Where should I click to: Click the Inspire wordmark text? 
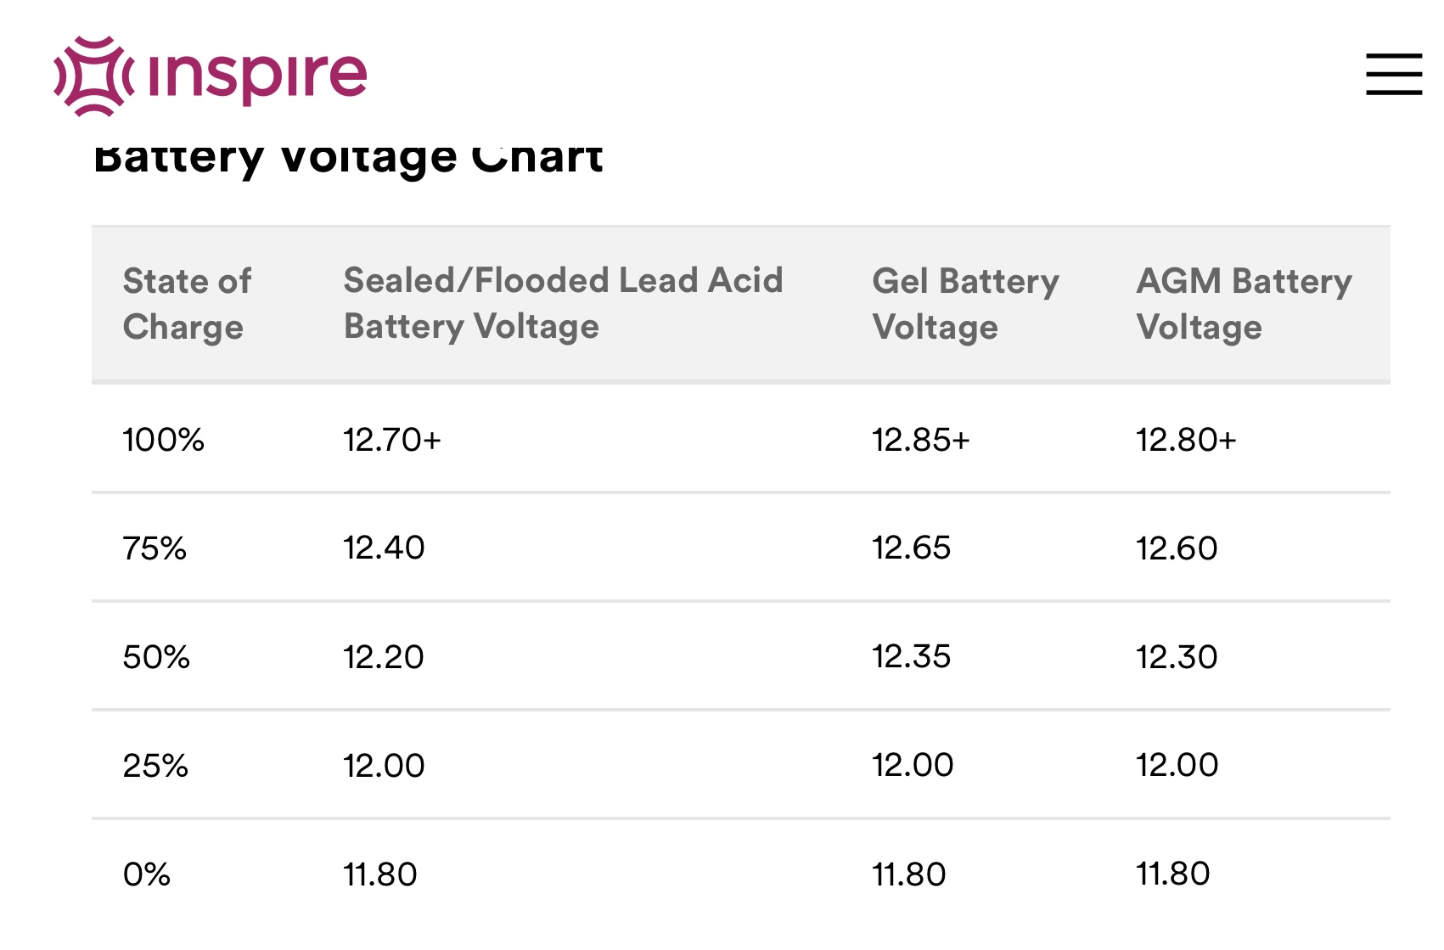258,76
